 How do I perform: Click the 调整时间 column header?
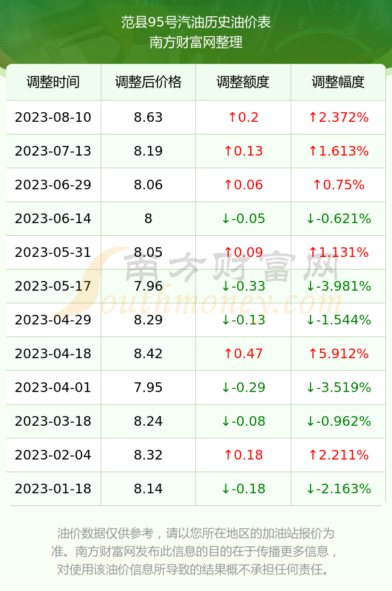click(53, 82)
